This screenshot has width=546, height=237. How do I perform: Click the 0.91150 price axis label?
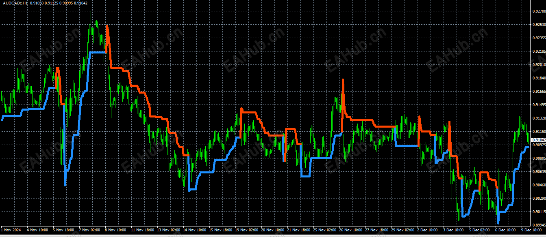pyautogui.click(x=539, y=132)
